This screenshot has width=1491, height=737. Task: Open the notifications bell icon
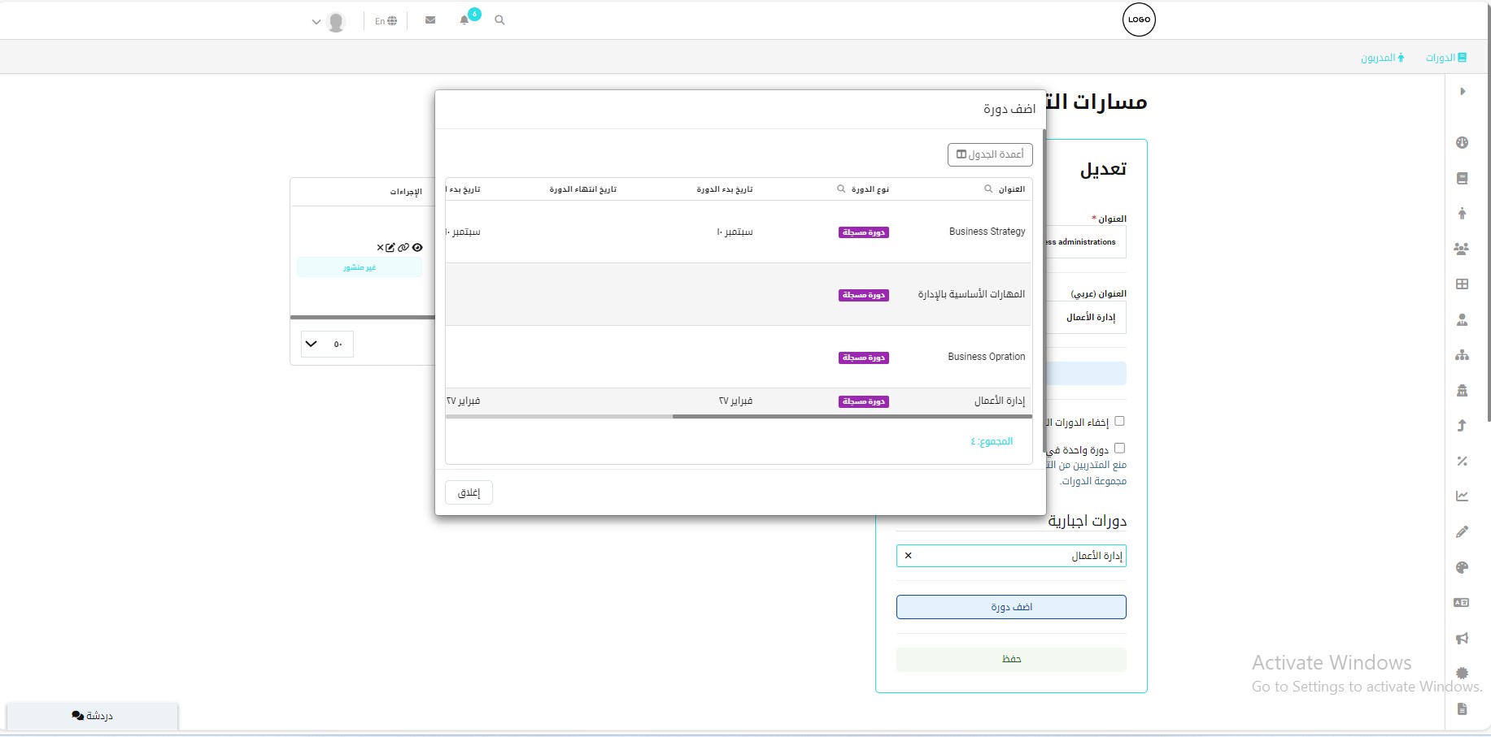point(464,20)
